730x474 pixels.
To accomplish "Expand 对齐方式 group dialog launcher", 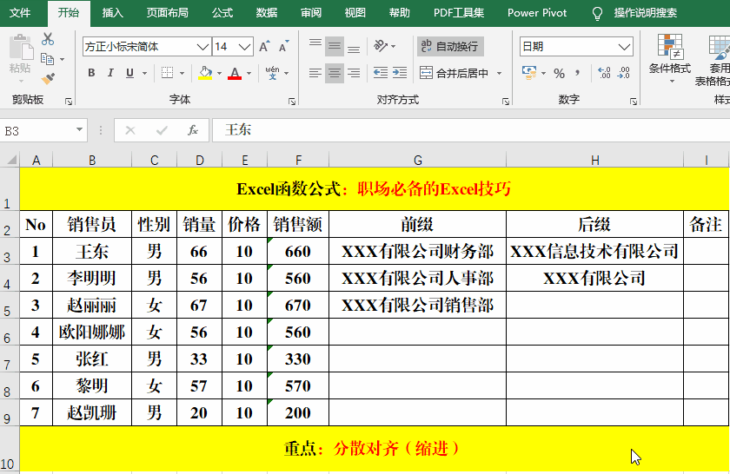I will (x=506, y=101).
